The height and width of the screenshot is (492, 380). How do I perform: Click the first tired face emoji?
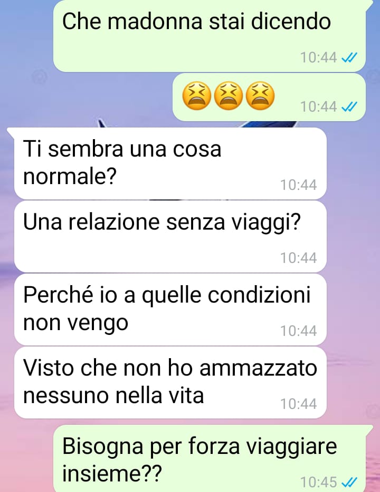click(x=196, y=96)
